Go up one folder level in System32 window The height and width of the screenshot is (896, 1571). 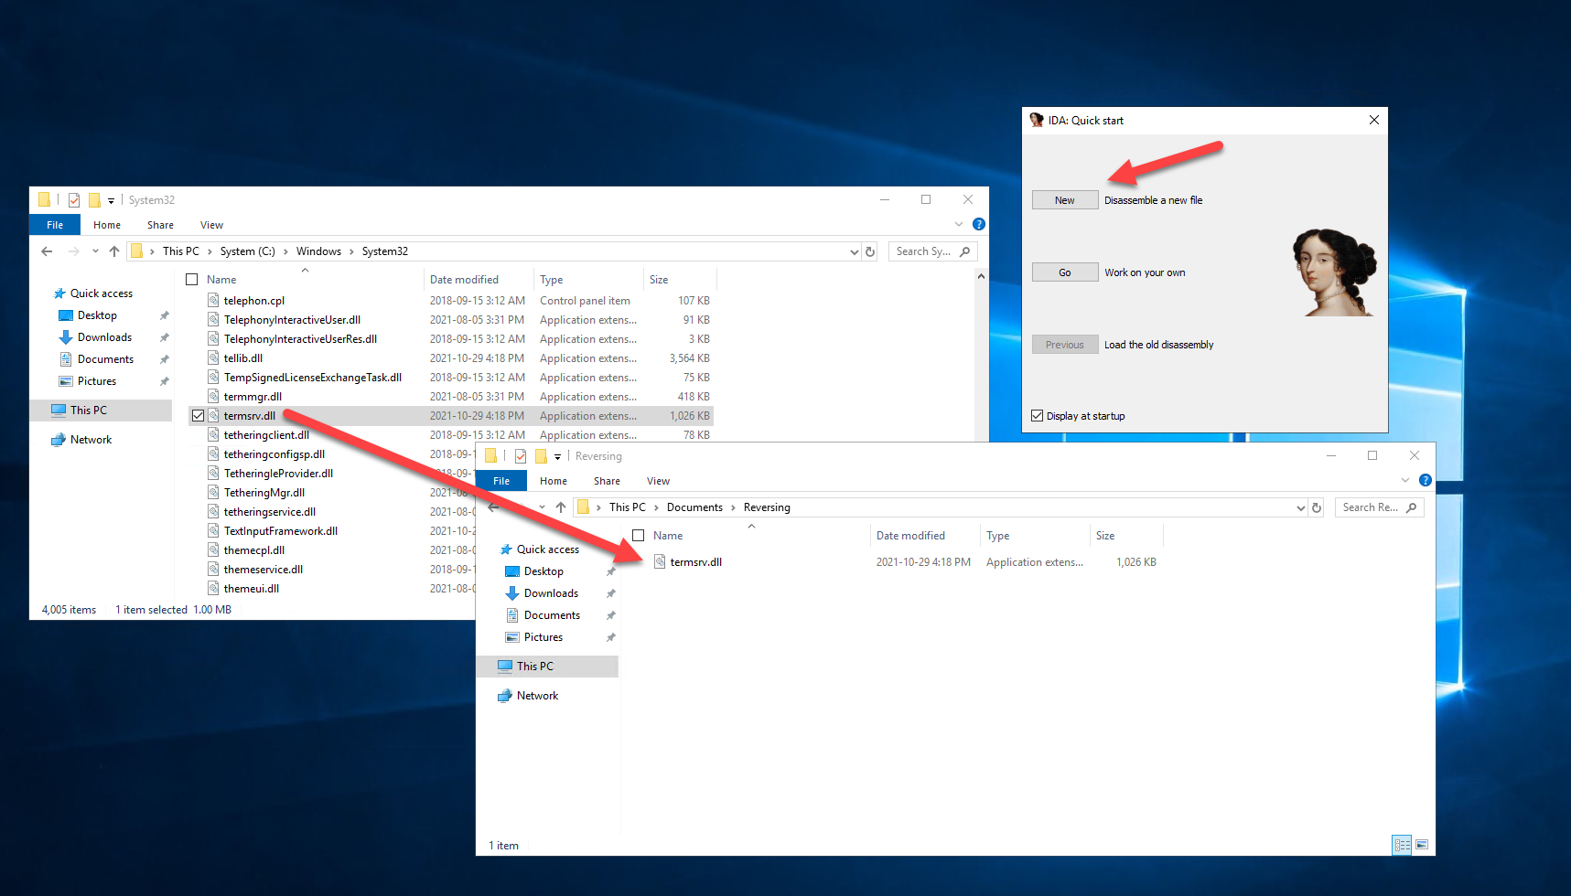tap(114, 251)
